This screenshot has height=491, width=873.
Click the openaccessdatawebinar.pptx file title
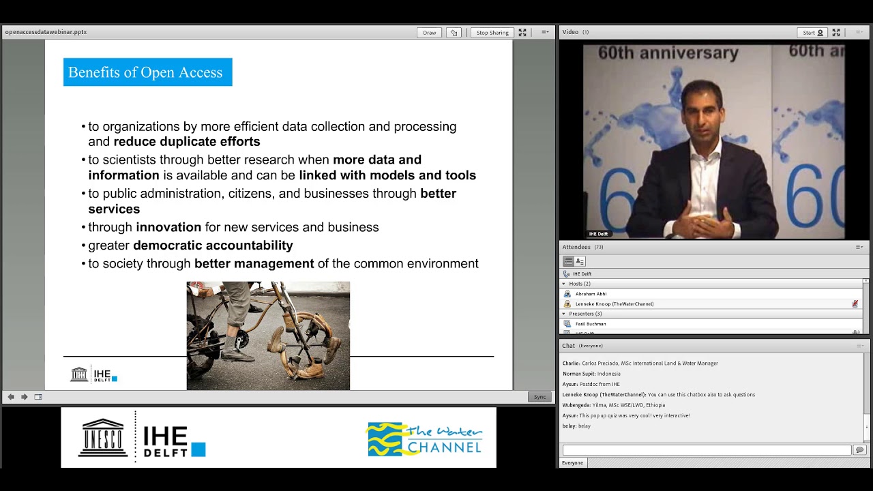[x=46, y=32]
